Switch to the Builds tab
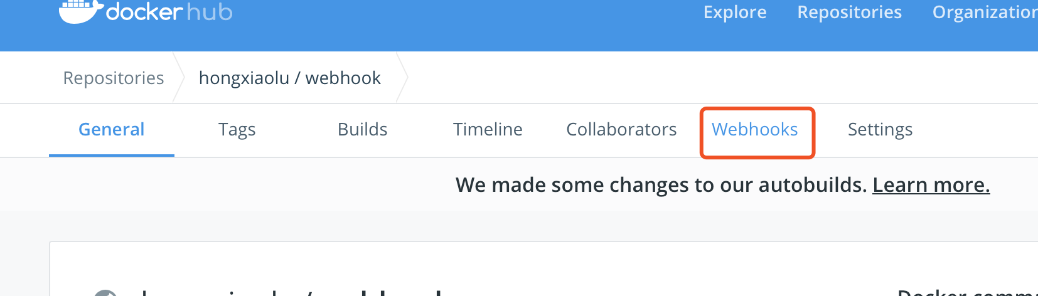 click(363, 130)
